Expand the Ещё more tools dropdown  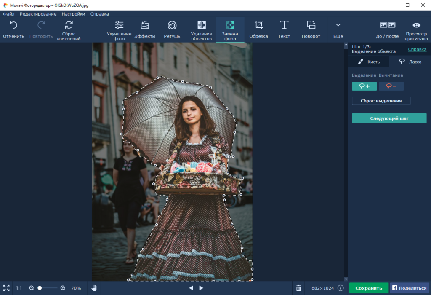[x=338, y=25]
